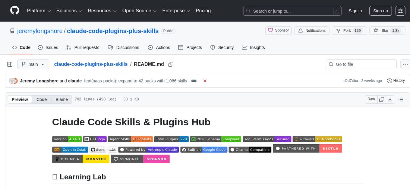Download the raw README file
Viewport: 410px width, 189px height.
click(390, 99)
